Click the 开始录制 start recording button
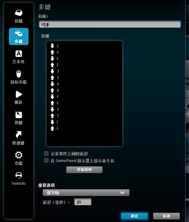189x222 pixels. coord(84,170)
